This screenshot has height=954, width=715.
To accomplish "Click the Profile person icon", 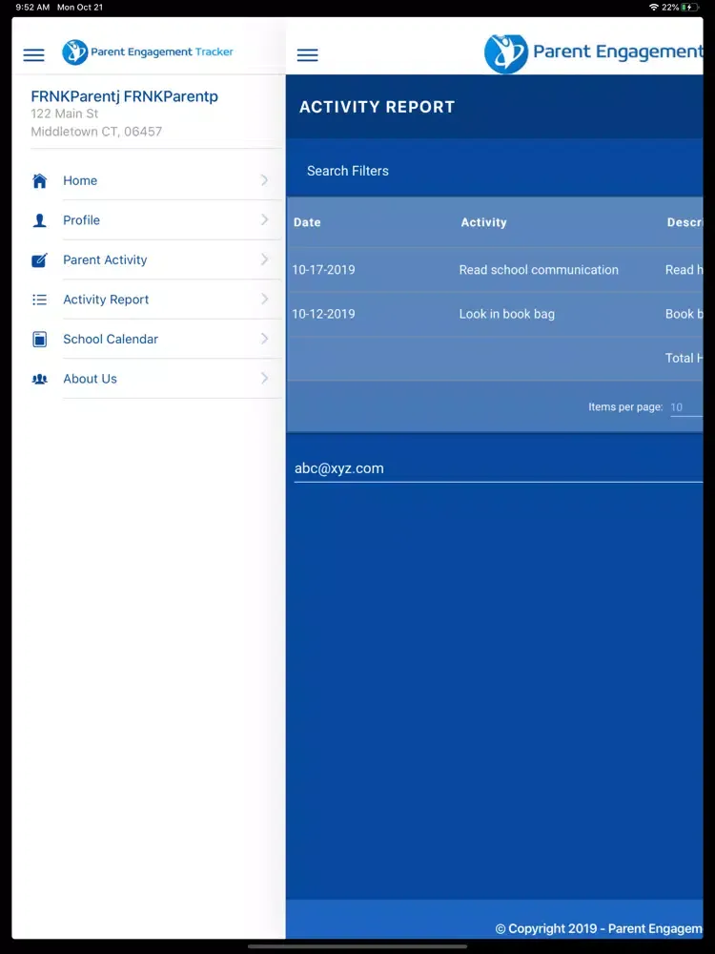I will coord(39,220).
